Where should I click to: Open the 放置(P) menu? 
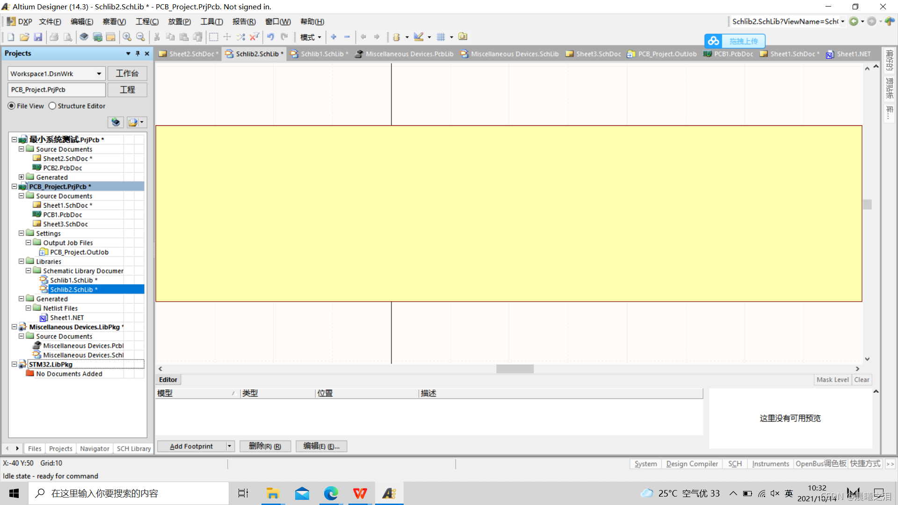coord(179,22)
